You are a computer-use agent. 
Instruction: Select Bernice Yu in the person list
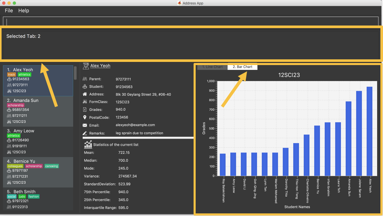38,172
